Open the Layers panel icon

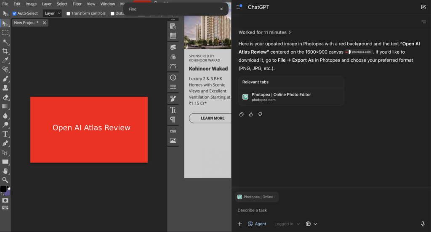tap(173, 47)
